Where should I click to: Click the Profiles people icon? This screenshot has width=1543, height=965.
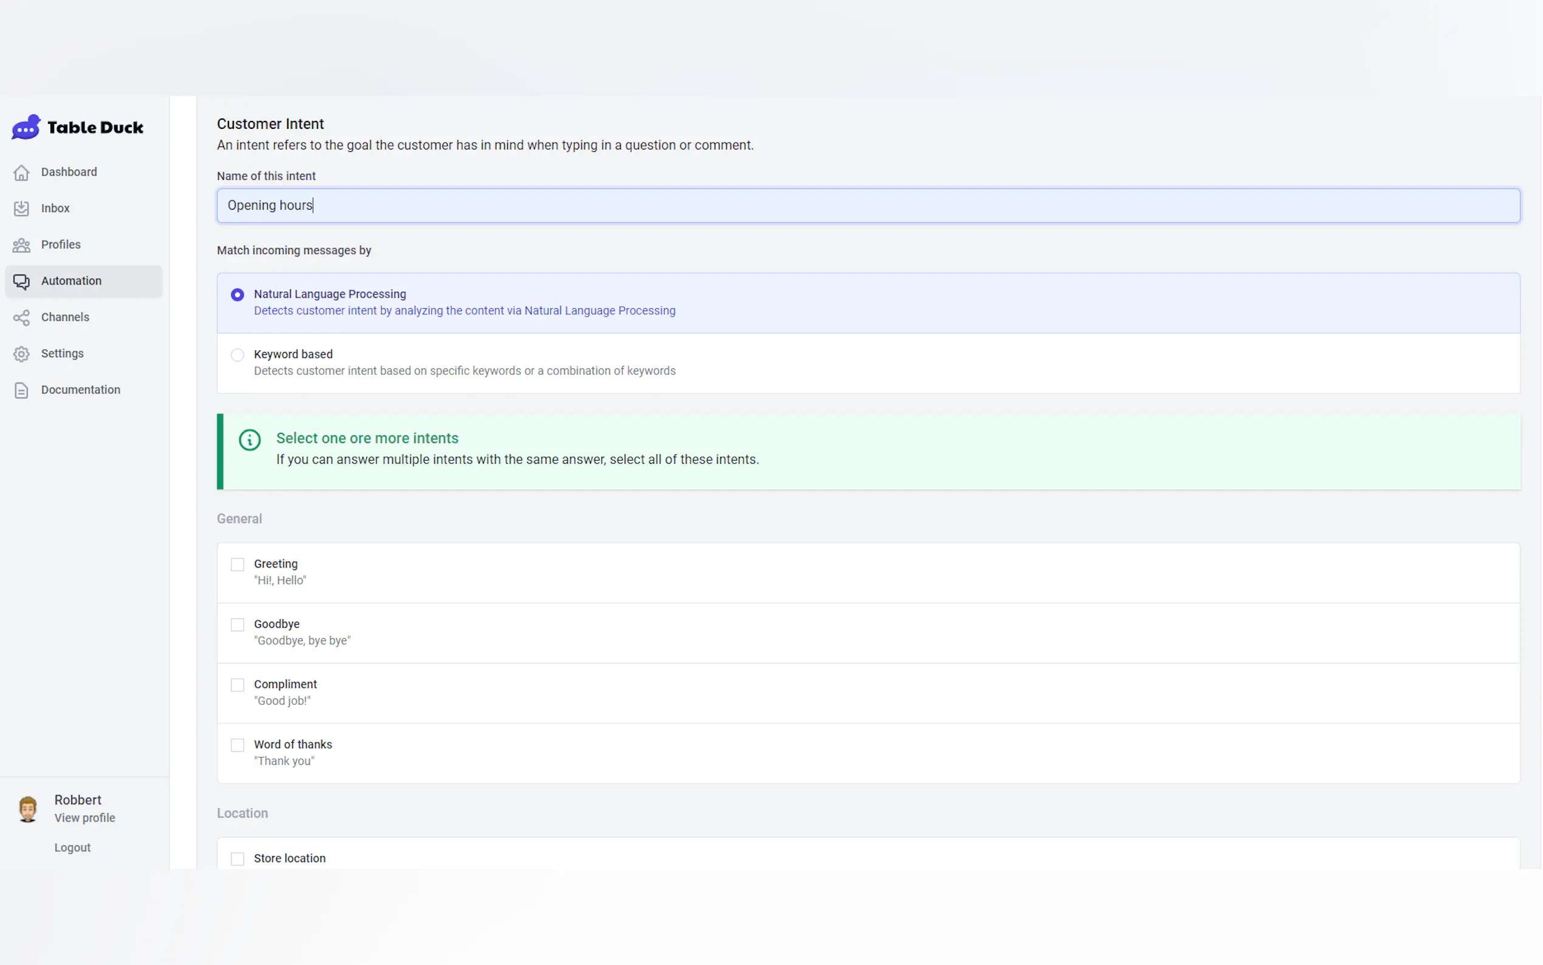point(22,245)
